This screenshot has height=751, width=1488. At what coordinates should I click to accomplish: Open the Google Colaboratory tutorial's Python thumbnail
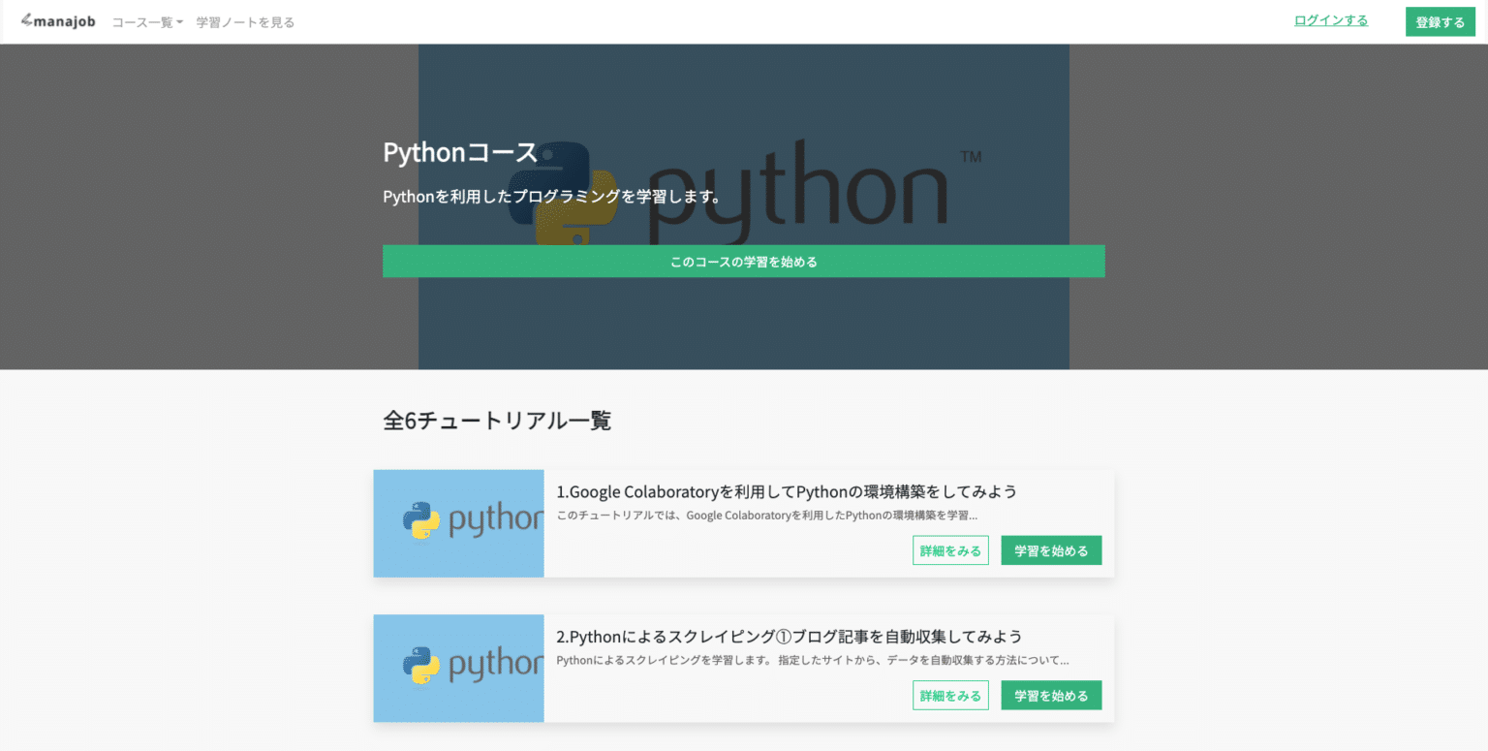tap(458, 523)
